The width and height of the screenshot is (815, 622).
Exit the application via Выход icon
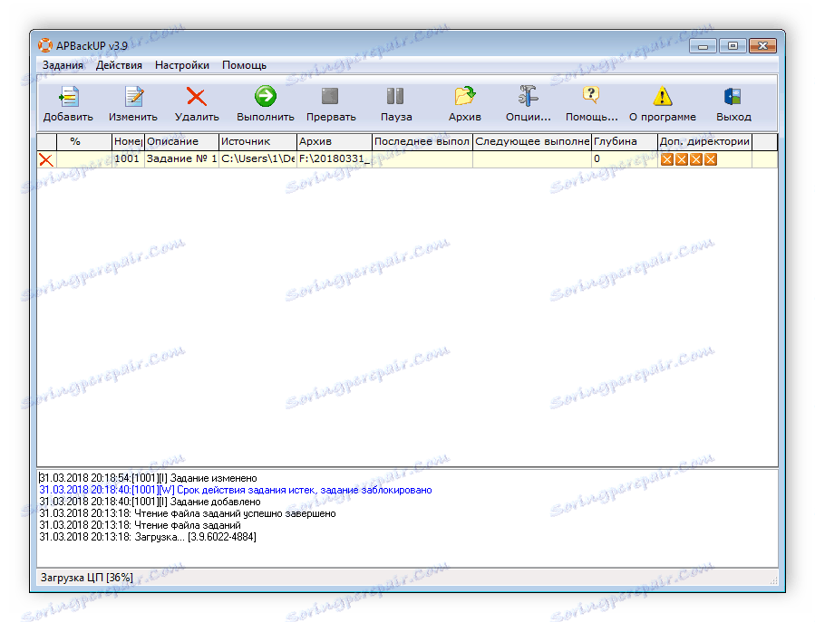click(733, 102)
